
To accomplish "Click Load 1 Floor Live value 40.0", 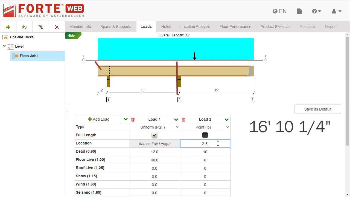I will tap(154, 160).
